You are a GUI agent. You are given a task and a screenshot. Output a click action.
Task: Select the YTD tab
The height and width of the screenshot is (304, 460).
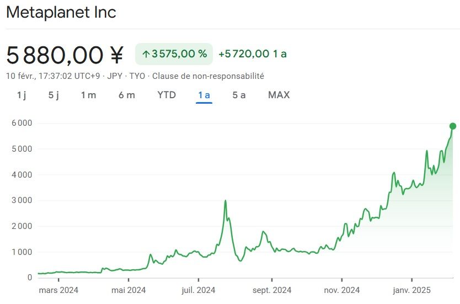167,95
